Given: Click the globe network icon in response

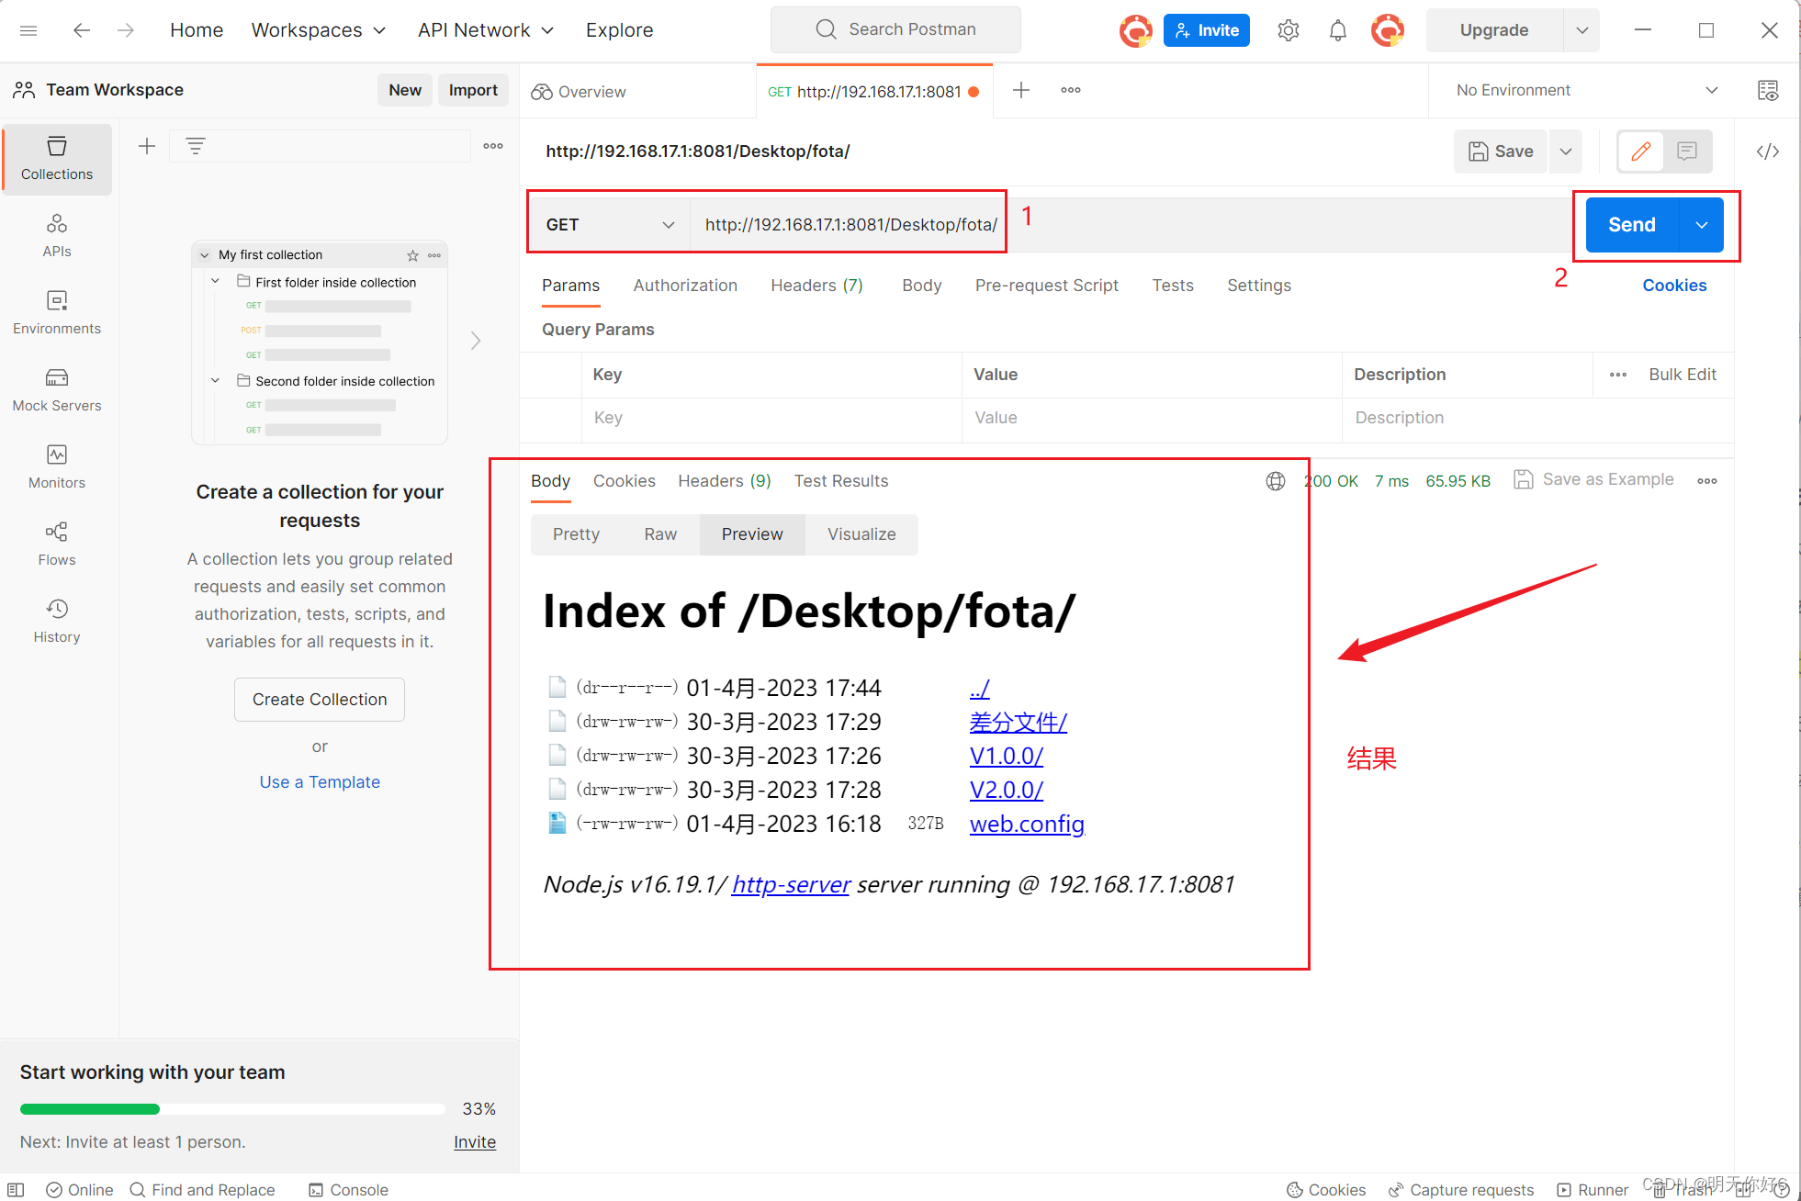Looking at the screenshot, I should pyautogui.click(x=1276, y=481).
